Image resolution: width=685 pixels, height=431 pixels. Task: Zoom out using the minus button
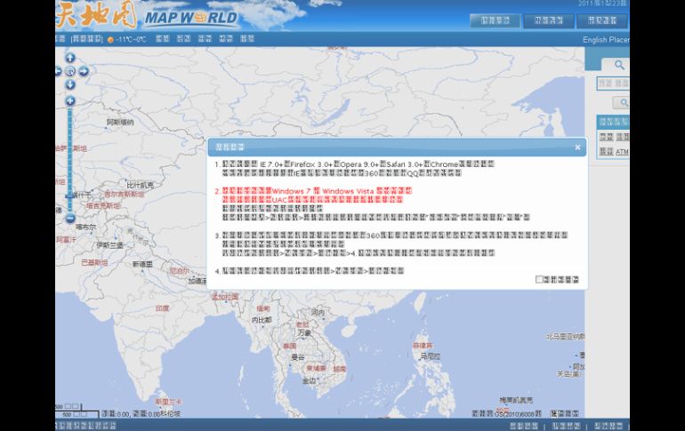pos(70,218)
